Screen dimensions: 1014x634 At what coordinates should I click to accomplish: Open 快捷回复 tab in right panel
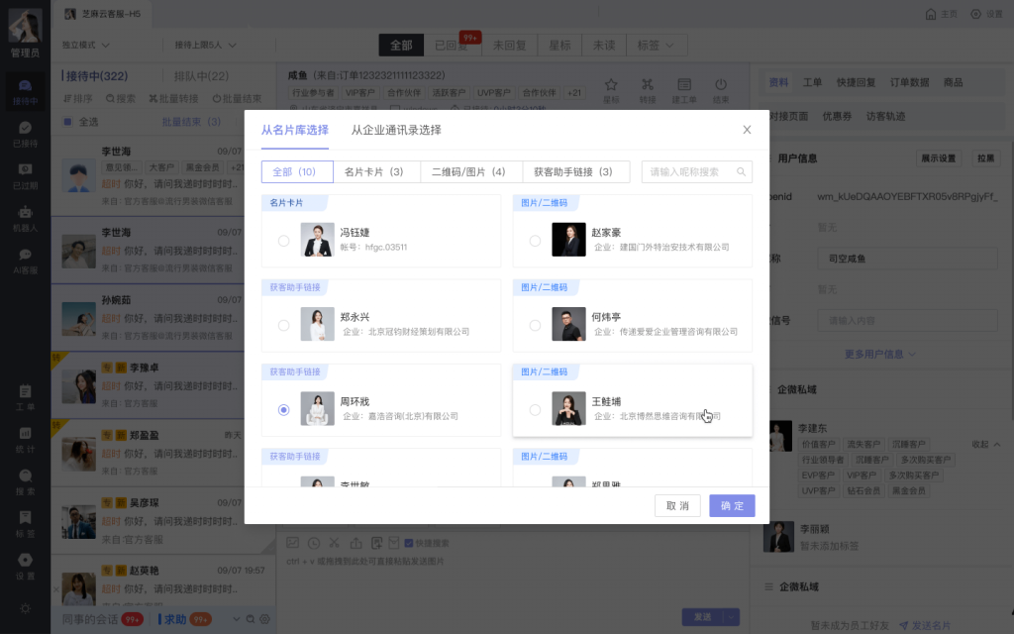click(x=856, y=82)
